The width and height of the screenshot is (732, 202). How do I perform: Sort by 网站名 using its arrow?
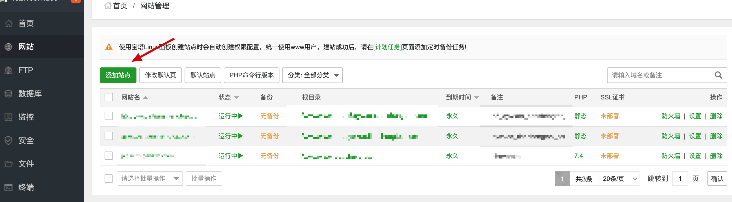(146, 98)
